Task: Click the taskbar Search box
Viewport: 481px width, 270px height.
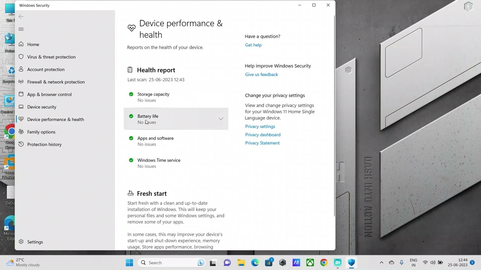Action: click(172, 262)
